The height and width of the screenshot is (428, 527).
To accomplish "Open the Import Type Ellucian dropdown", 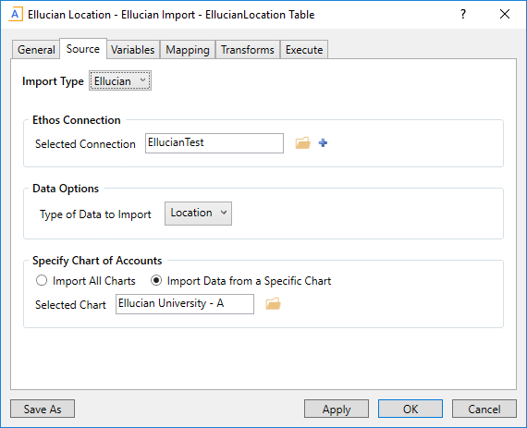I will pos(120,80).
